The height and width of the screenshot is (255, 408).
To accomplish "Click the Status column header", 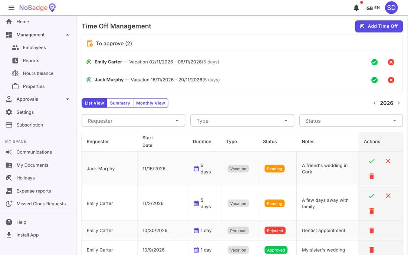I will coord(270,142).
